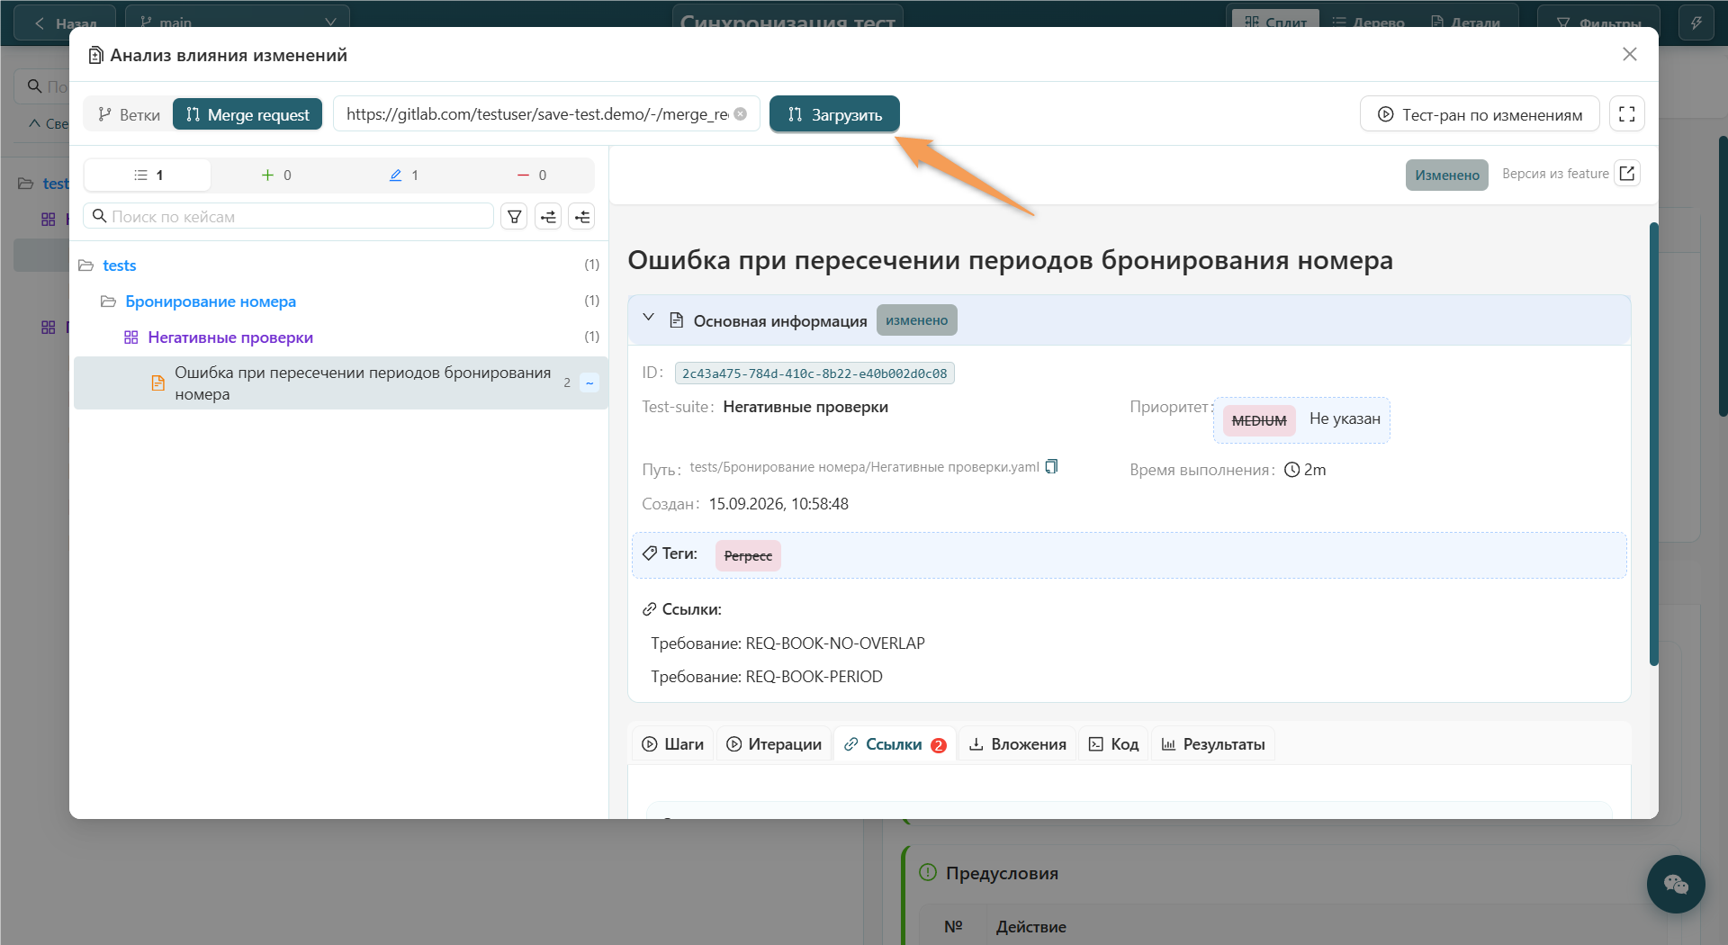Screen dimensions: 1728x945
Task: Click the lightning icon in top bar
Action: (x=1696, y=22)
